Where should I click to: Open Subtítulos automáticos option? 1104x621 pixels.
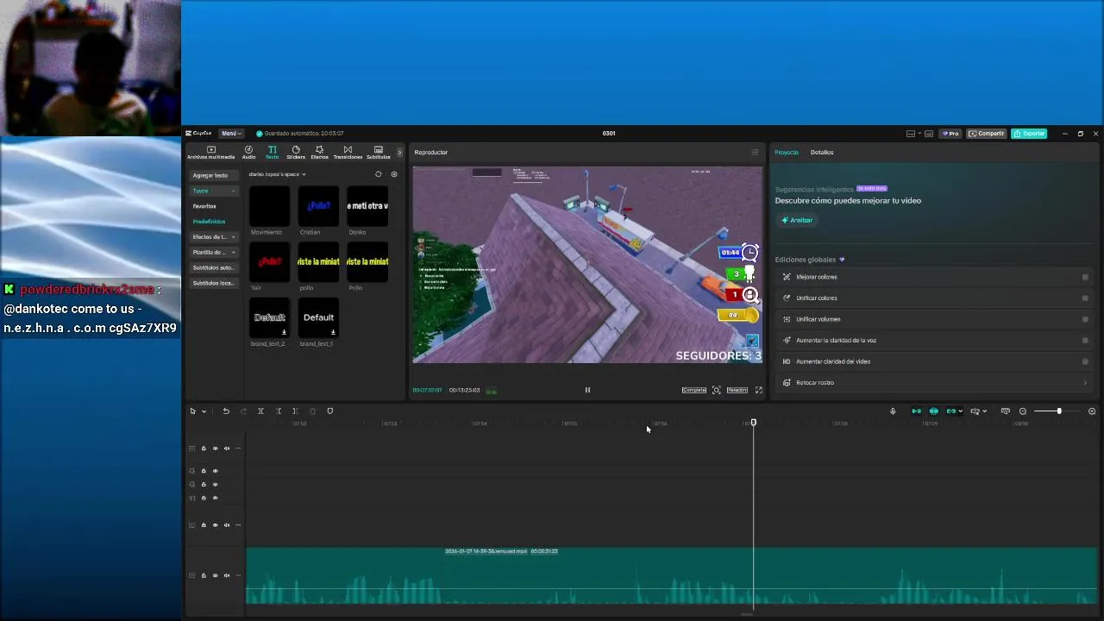click(214, 268)
